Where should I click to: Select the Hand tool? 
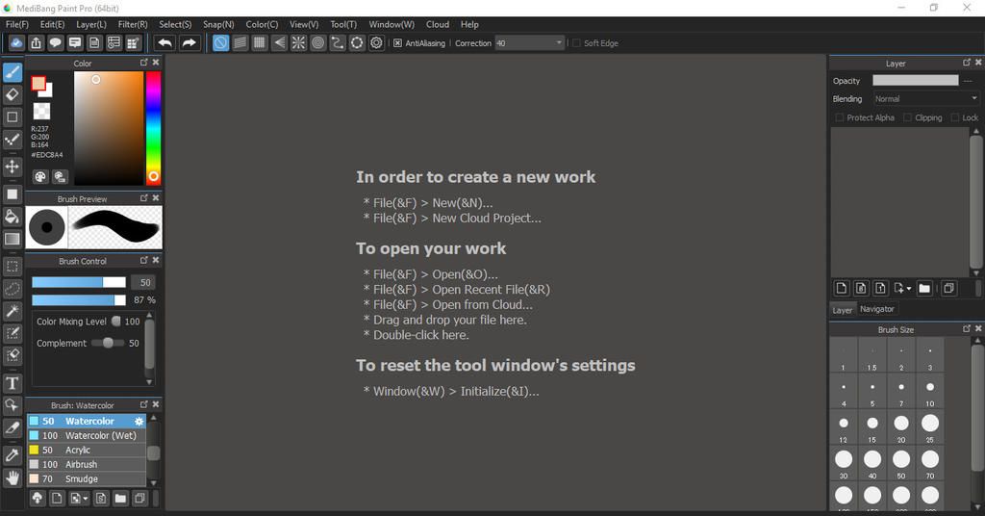[12, 478]
